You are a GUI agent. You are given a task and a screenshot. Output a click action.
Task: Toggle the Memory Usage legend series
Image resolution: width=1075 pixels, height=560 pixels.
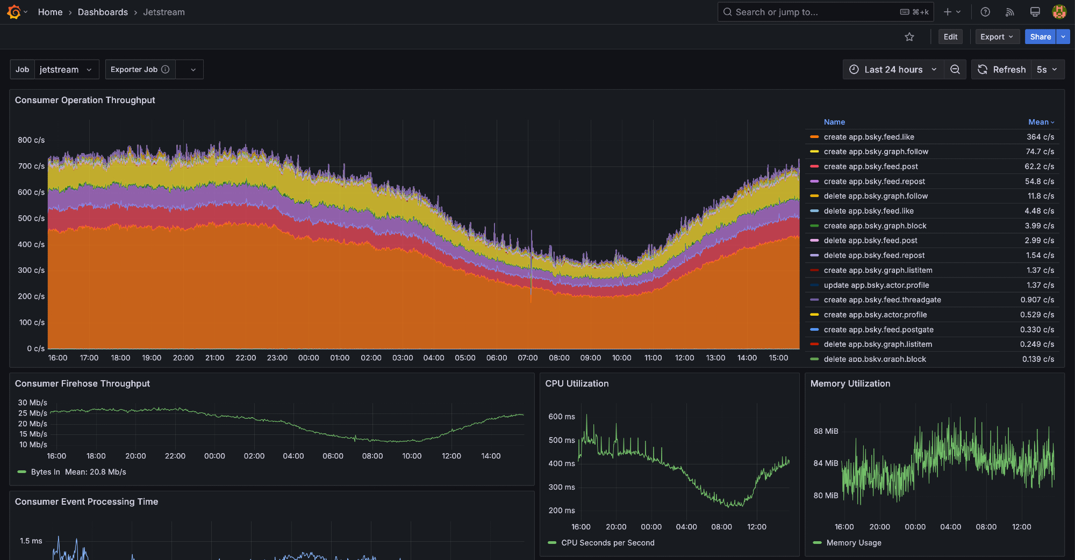coord(854,543)
